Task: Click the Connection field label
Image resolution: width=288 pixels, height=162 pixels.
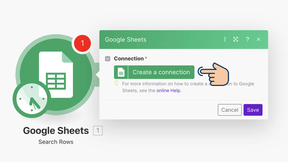Action: pyautogui.click(x=129, y=58)
